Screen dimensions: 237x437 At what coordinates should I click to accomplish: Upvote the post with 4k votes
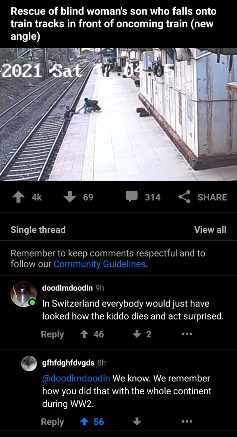(19, 197)
